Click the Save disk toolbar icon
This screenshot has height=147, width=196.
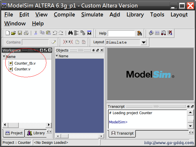click(x=20, y=33)
